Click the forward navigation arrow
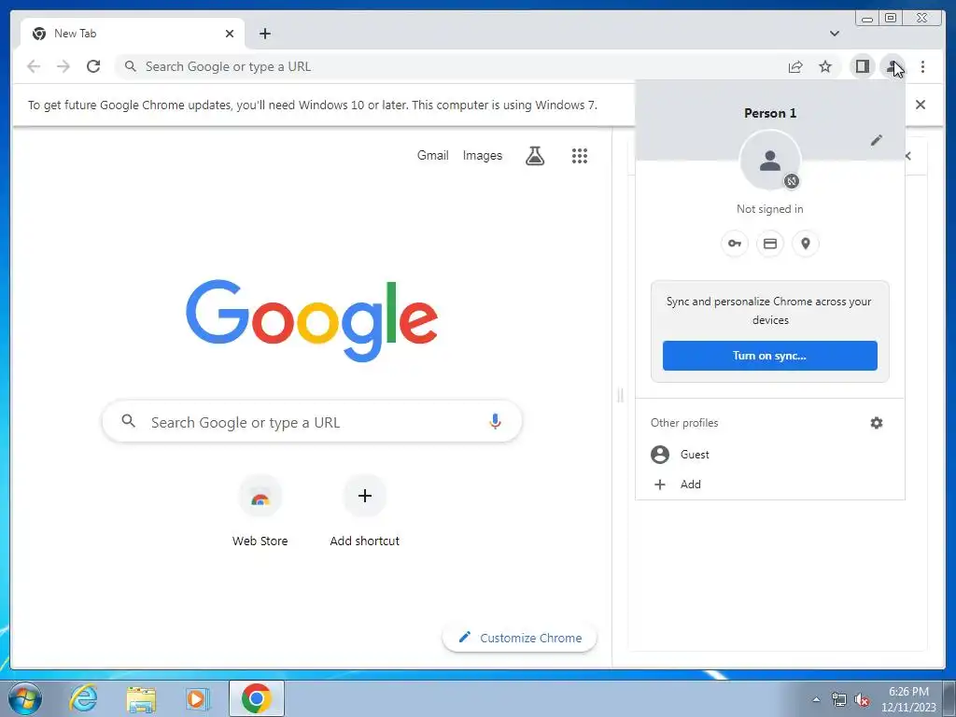This screenshot has height=717, width=956. [63, 66]
